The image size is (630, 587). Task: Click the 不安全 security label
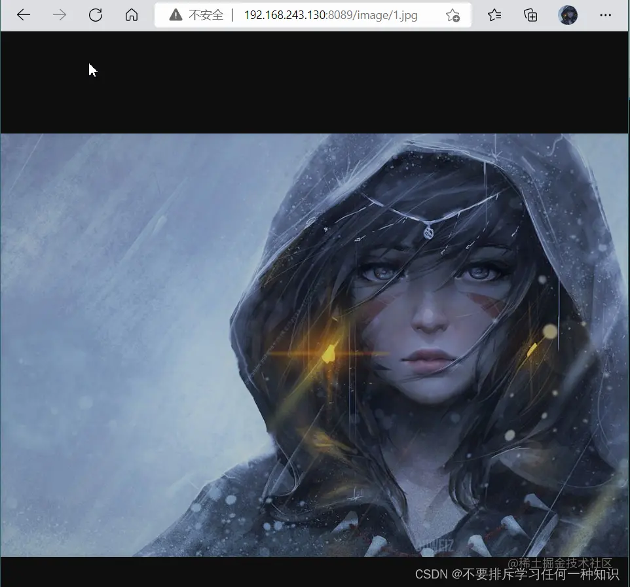coord(206,15)
